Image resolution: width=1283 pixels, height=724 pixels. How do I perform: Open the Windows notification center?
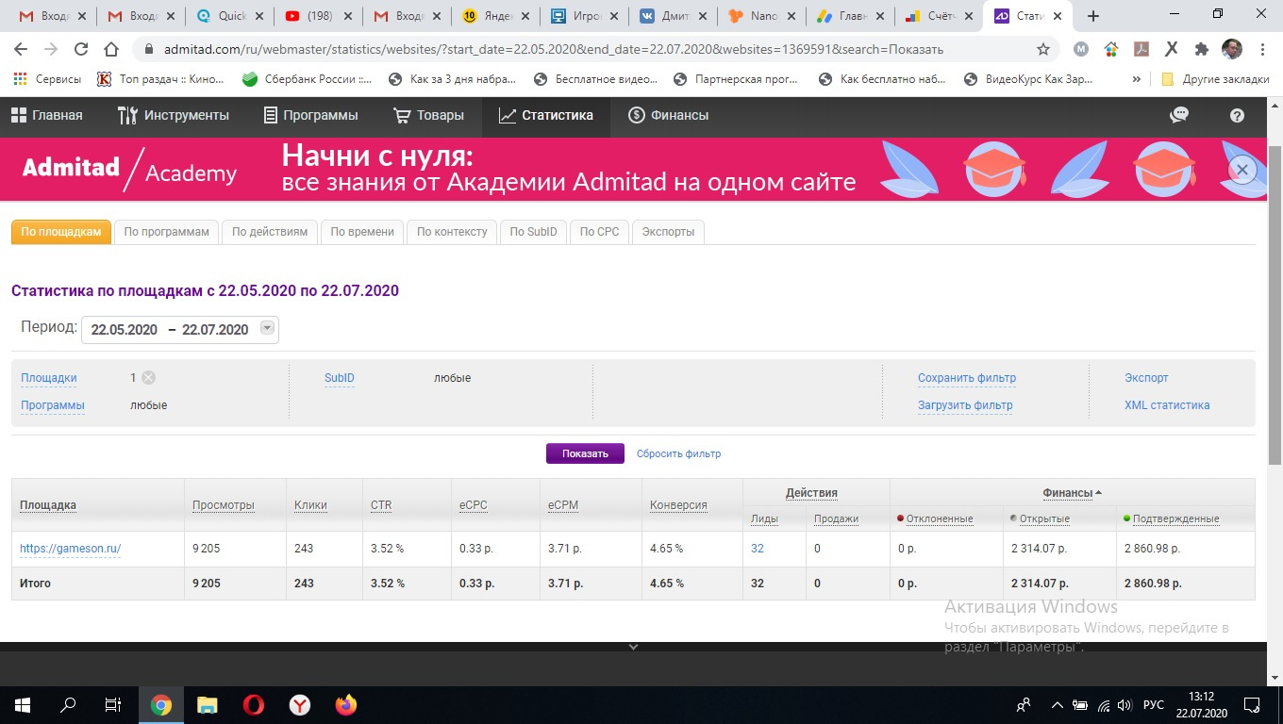[x=1252, y=704]
